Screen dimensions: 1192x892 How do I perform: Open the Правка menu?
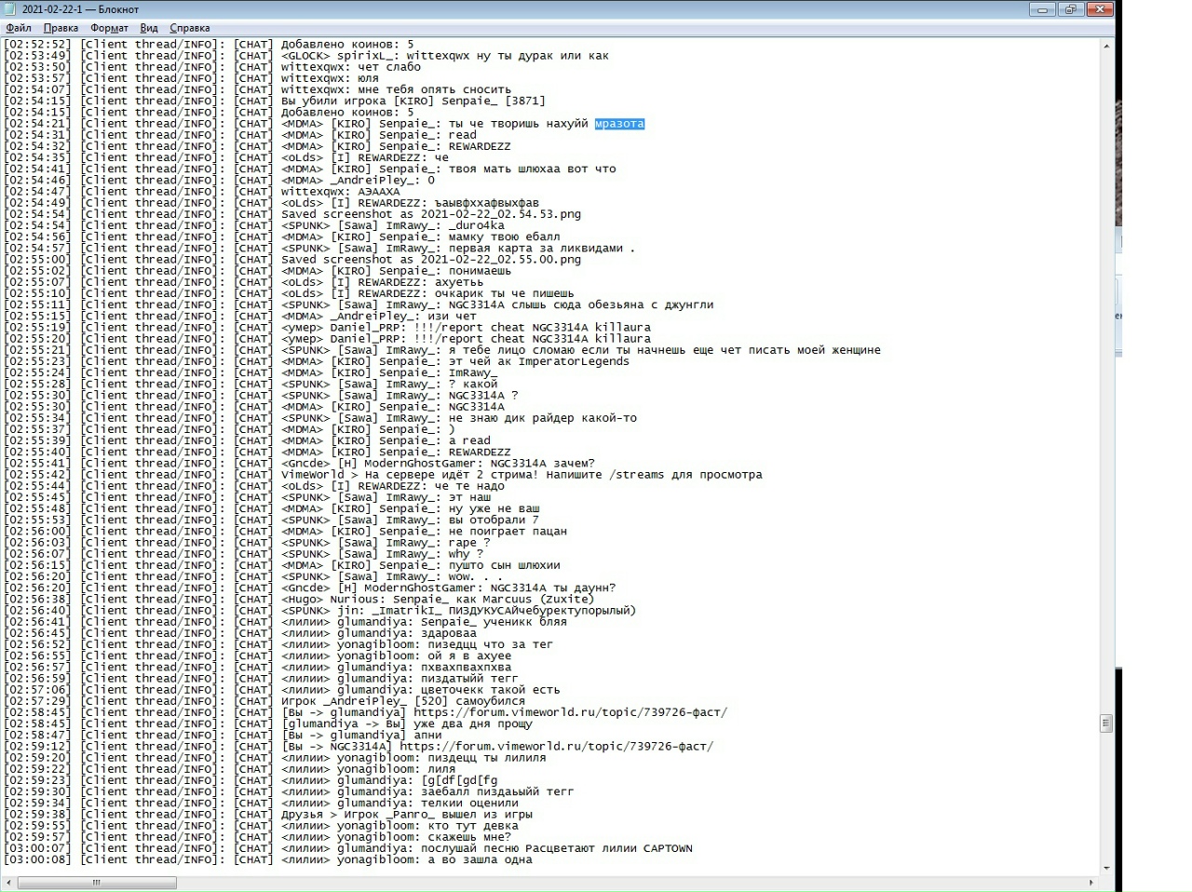pos(61,28)
